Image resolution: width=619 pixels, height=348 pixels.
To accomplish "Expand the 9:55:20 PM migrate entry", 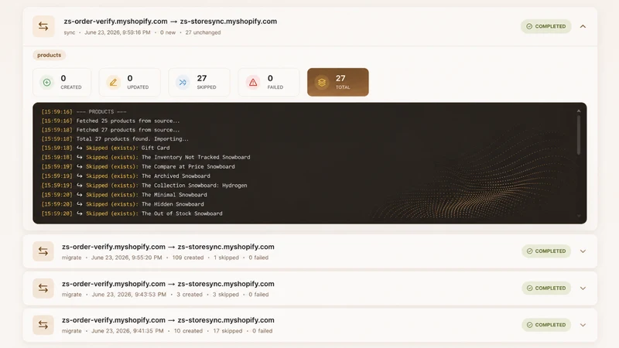I will [x=583, y=251].
